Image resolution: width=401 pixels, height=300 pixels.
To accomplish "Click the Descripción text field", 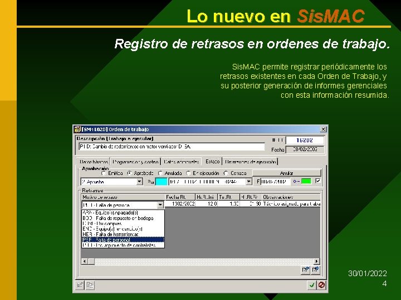I will coord(172,147).
